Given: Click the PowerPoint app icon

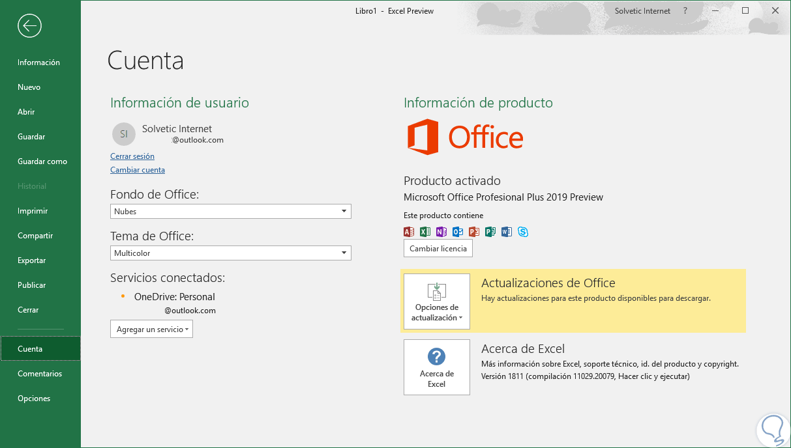Looking at the screenshot, I should coord(474,231).
